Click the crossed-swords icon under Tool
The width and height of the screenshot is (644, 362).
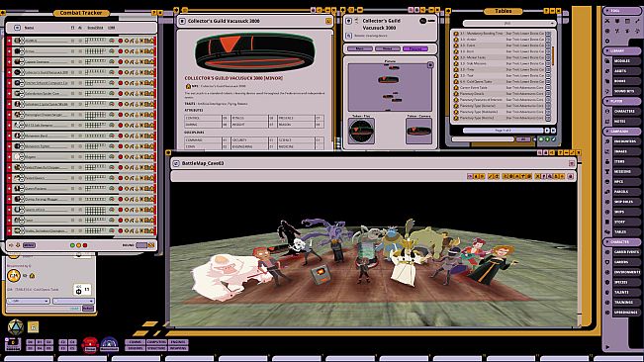(607, 21)
